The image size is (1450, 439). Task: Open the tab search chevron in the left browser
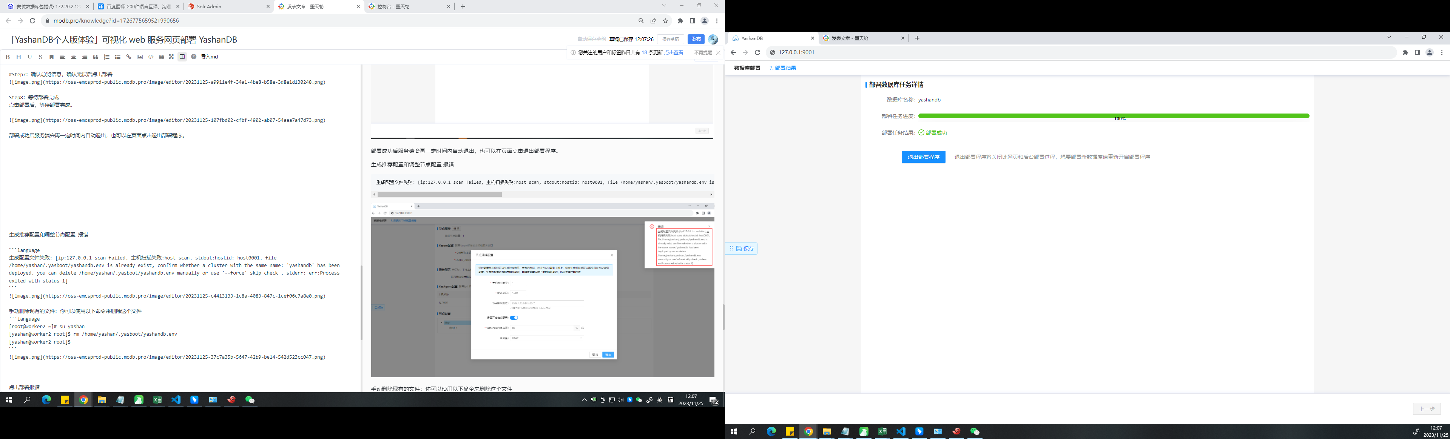(x=664, y=6)
